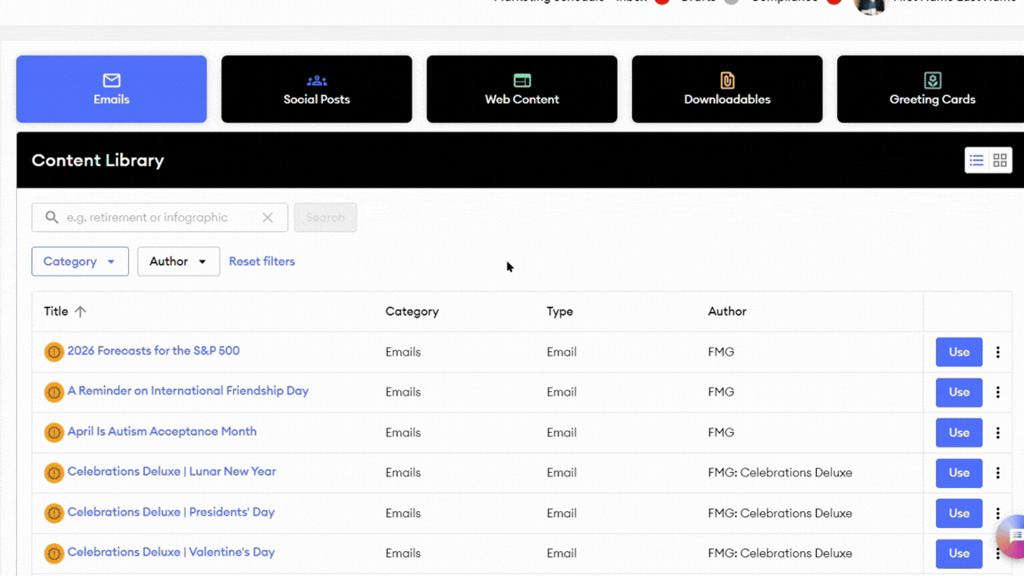Open more options for 2026 Forecasts row

tap(997, 353)
